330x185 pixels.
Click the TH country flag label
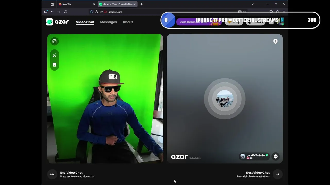[250, 158]
